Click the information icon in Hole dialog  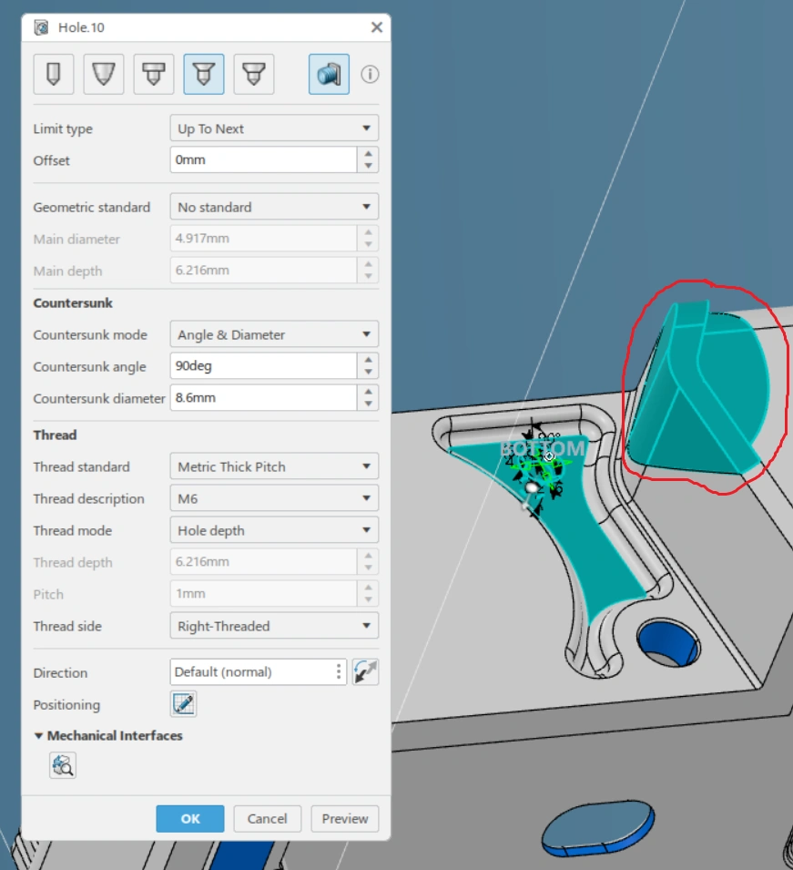click(x=370, y=74)
